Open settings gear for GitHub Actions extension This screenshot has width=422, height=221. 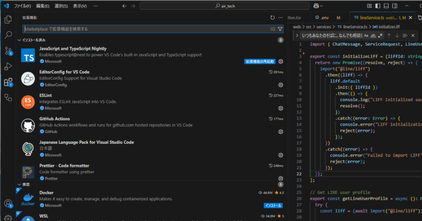(x=281, y=132)
